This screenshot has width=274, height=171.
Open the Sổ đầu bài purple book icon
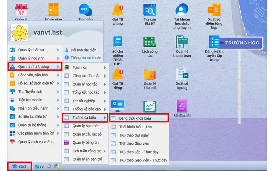pos(182,106)
